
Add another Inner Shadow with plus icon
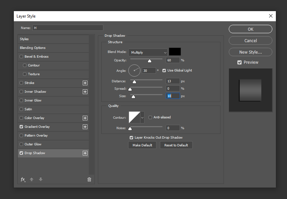click(85, 92)
